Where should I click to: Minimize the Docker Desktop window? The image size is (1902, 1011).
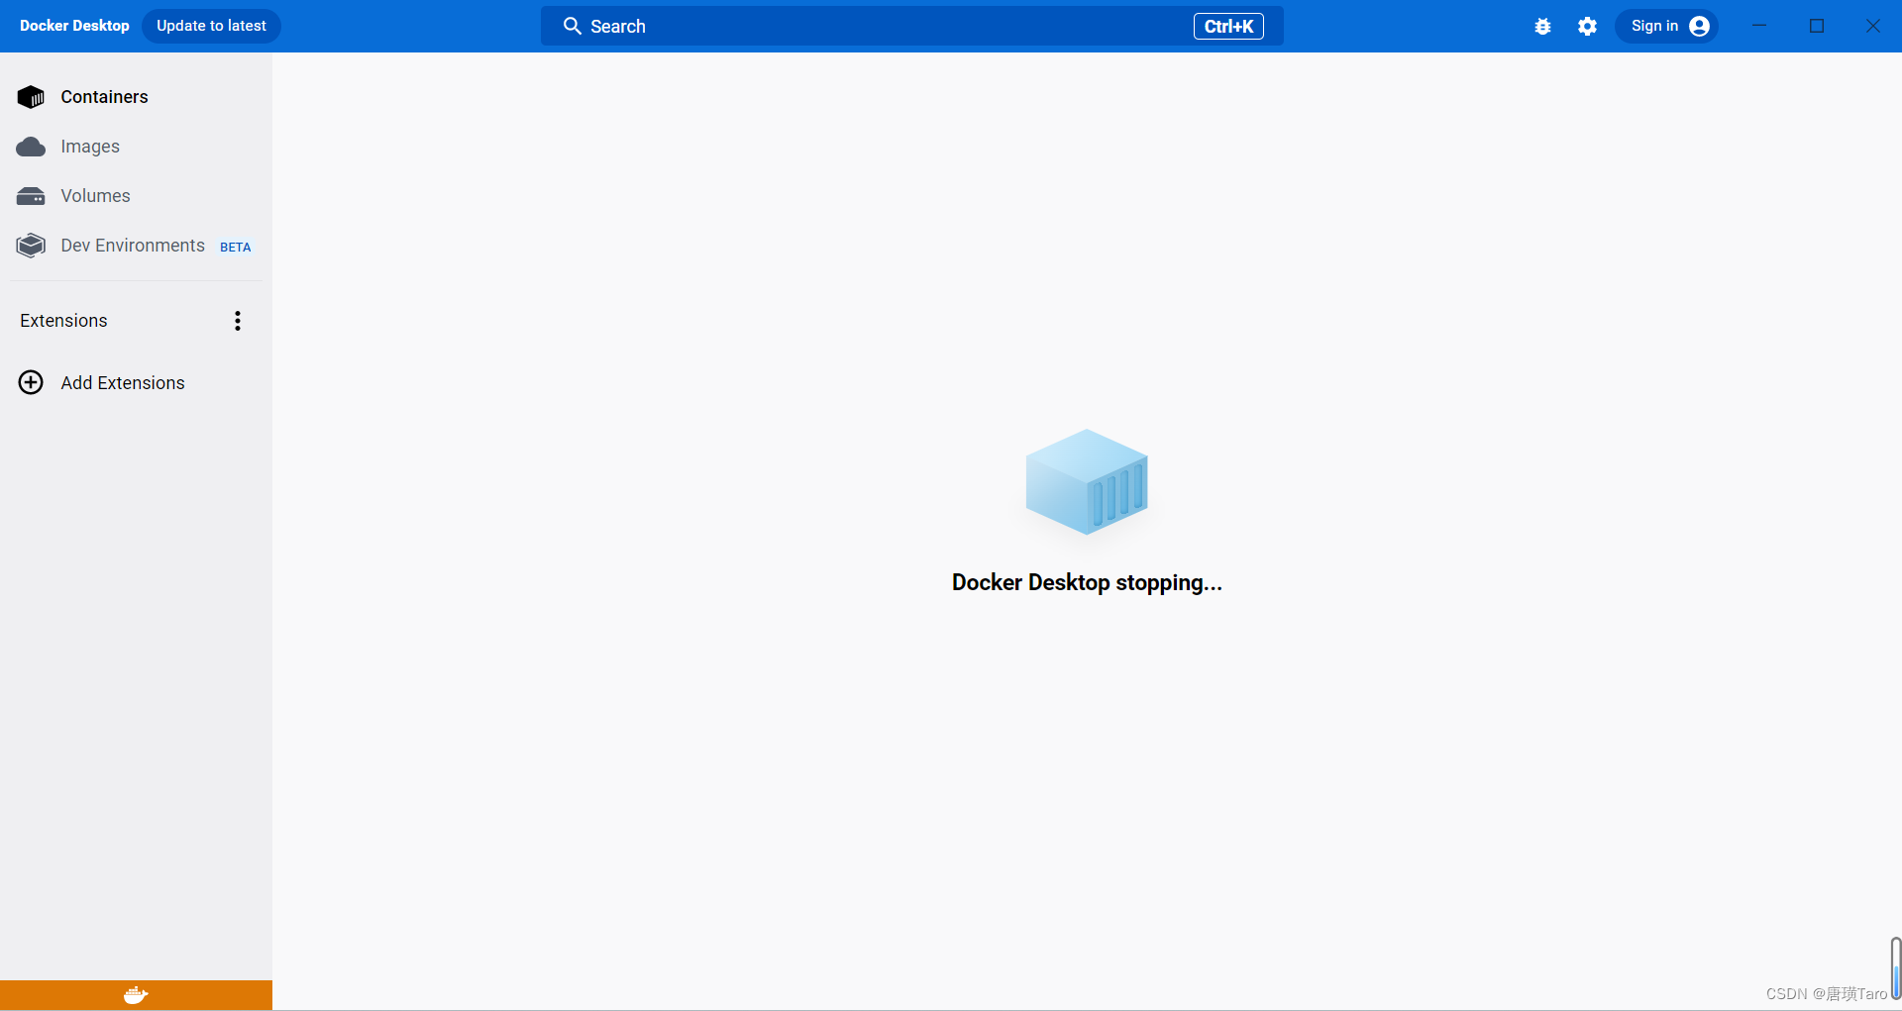pos(1759,26)
